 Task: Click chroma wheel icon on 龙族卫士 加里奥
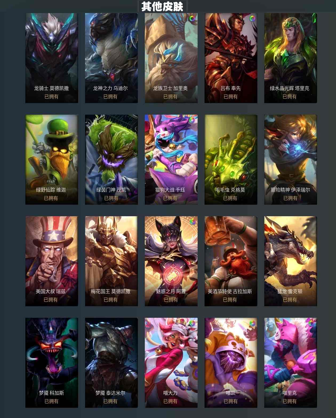(x=192, y=19)
